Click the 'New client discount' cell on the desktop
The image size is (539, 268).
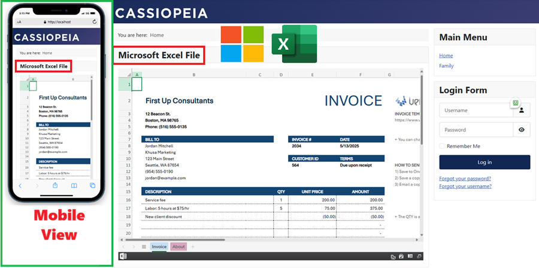tap(163, 217)
